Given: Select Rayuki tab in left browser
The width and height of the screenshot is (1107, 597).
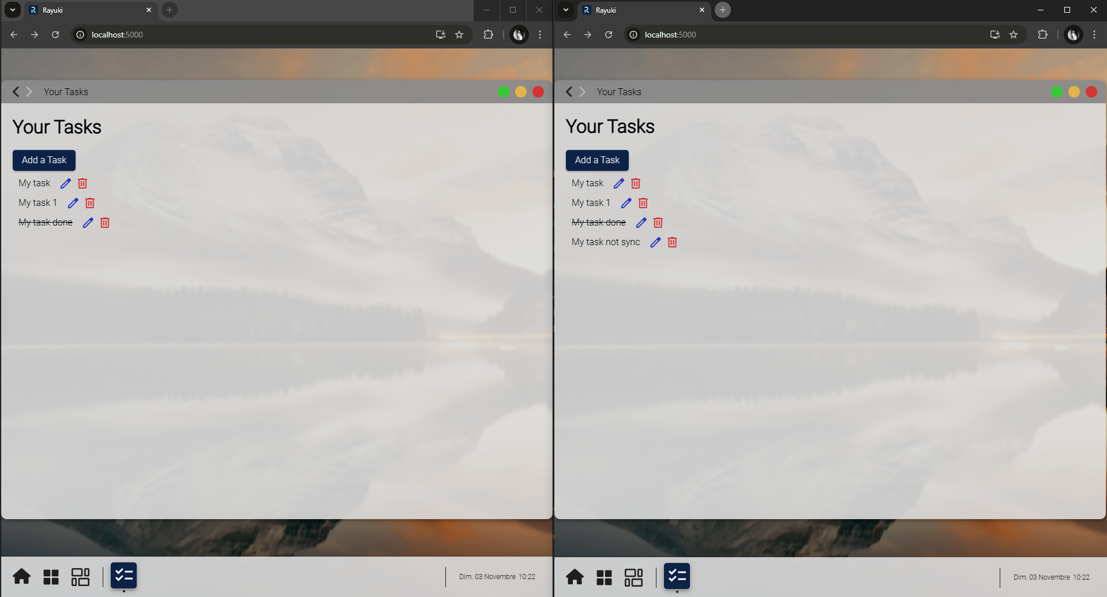Looking at the screenshot, I should tap(91, 10).
